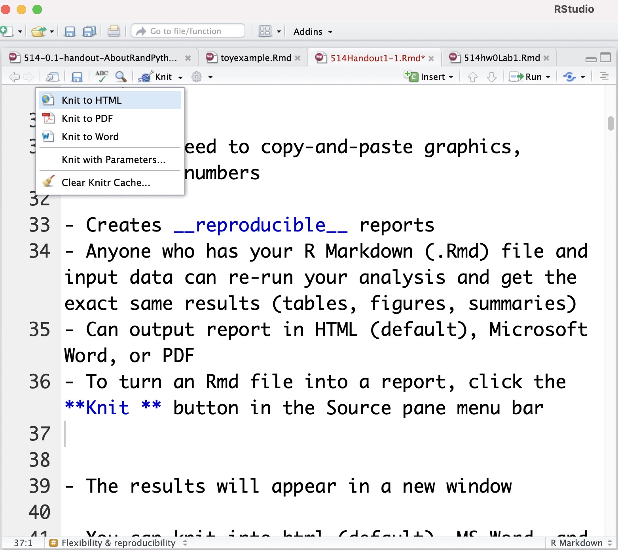This screenshot has height=550, width=618.
Task: Collapse the Knit options dropdown arrow
Action: pos(180,77)
